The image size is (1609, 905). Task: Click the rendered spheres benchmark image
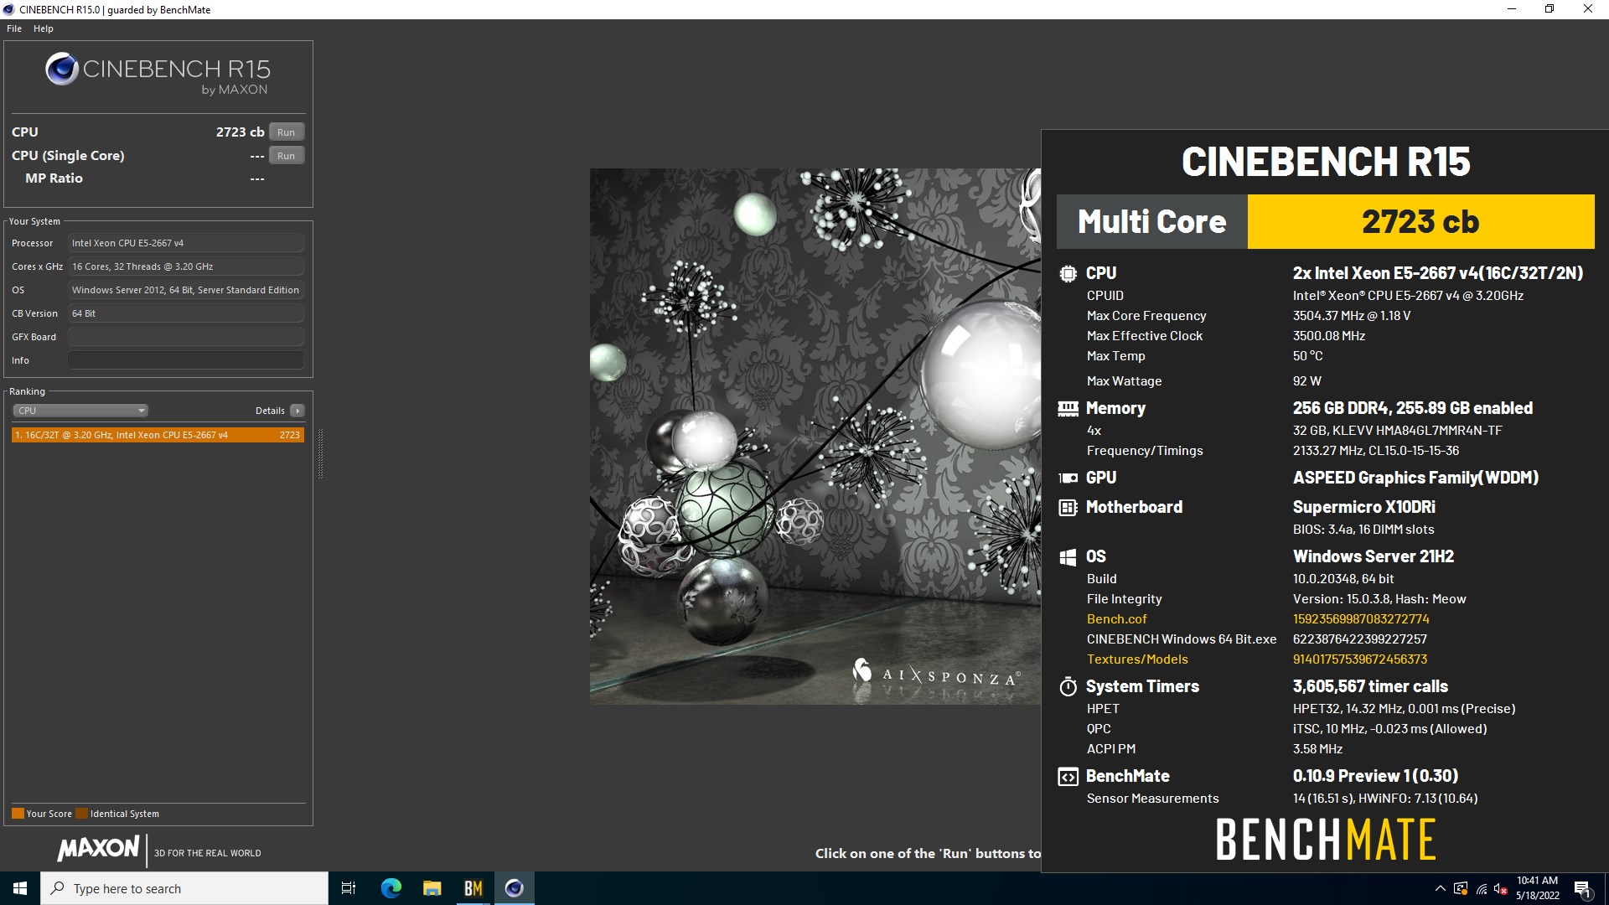815,437
